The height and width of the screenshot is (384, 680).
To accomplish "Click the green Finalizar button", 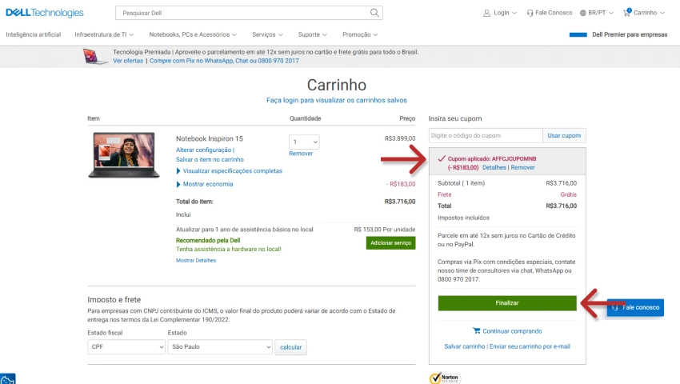I will click(x=507, y=303).
